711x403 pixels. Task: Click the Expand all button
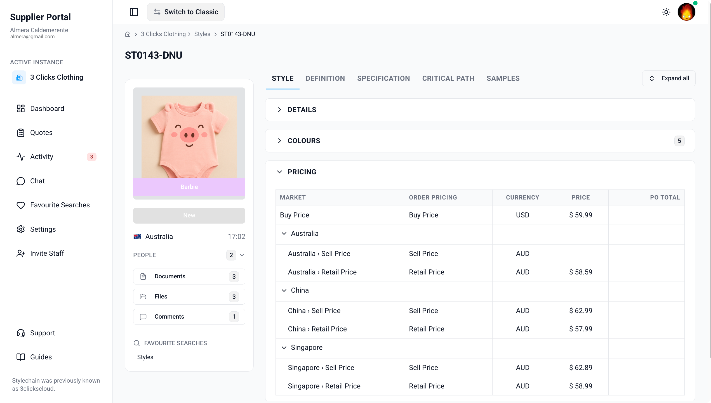click(x=669, y=78)
